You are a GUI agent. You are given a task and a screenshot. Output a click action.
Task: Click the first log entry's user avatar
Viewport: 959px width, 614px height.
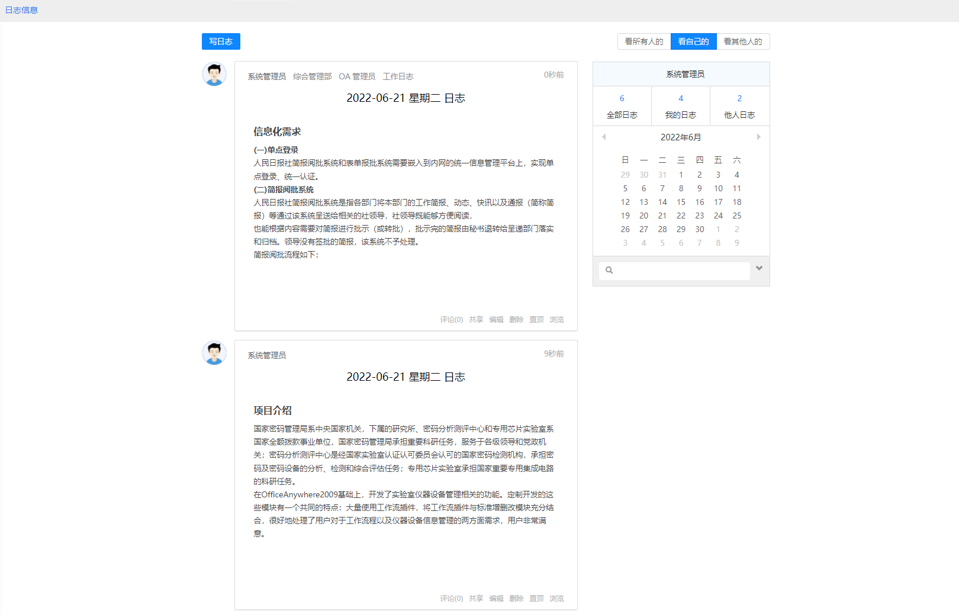pyautogui.click(x=214, y=75)
